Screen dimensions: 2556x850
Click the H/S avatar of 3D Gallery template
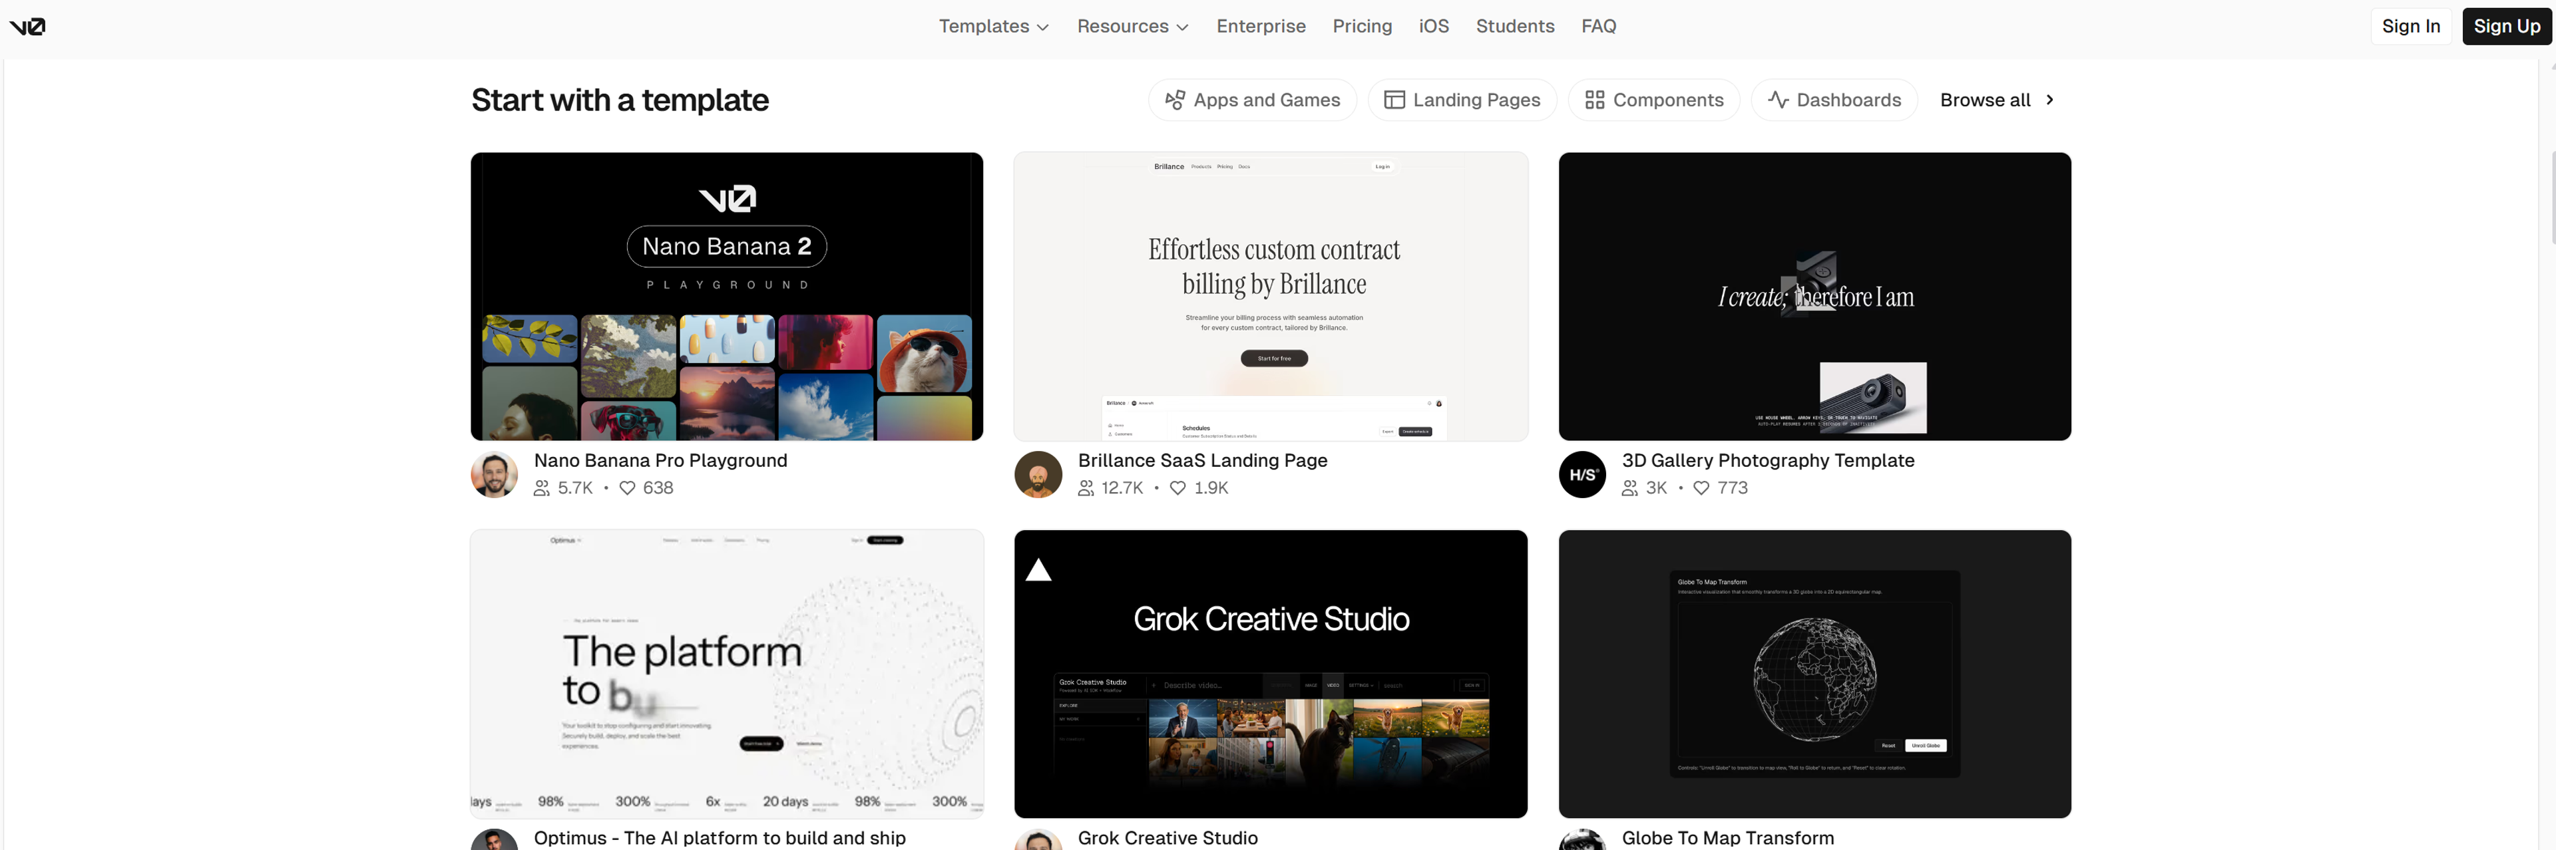[1582, 474]
